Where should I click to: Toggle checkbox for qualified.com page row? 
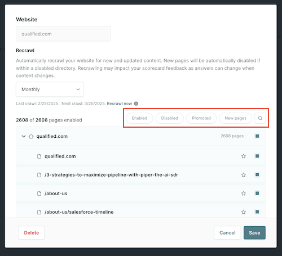coord(257,156)
